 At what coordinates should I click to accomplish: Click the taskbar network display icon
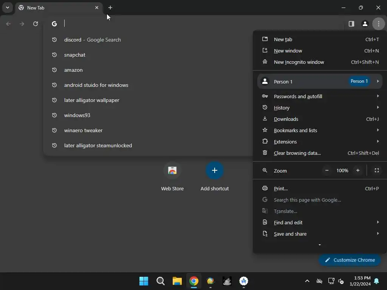[x=331, y=281]
